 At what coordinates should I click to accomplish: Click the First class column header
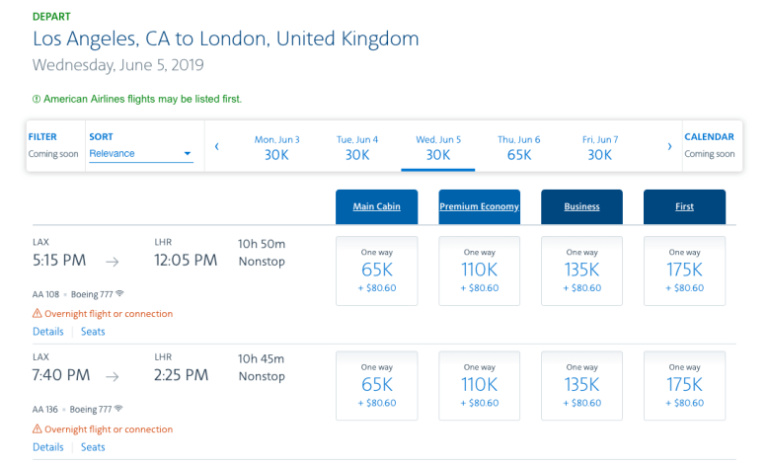click(x=684, y=206)
